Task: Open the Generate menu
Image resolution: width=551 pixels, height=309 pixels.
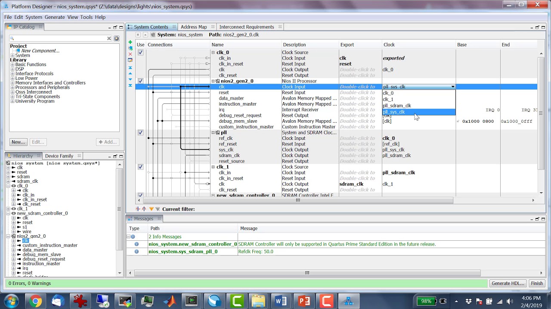Action: (55, 17)
